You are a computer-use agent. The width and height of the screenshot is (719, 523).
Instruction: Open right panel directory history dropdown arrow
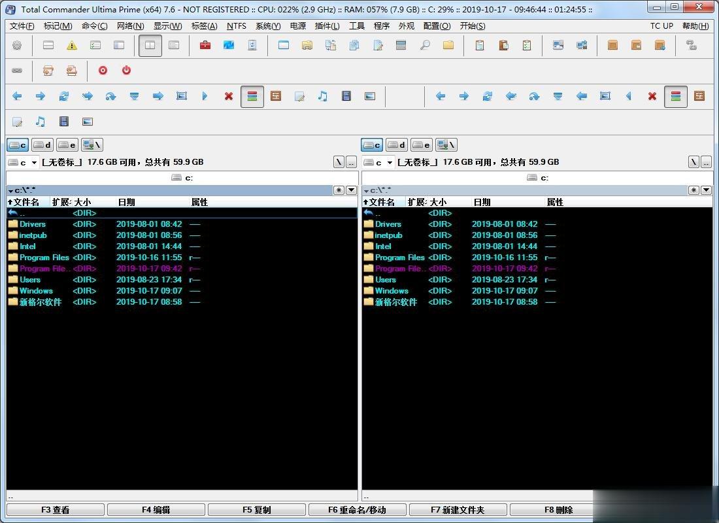(706, 190)
